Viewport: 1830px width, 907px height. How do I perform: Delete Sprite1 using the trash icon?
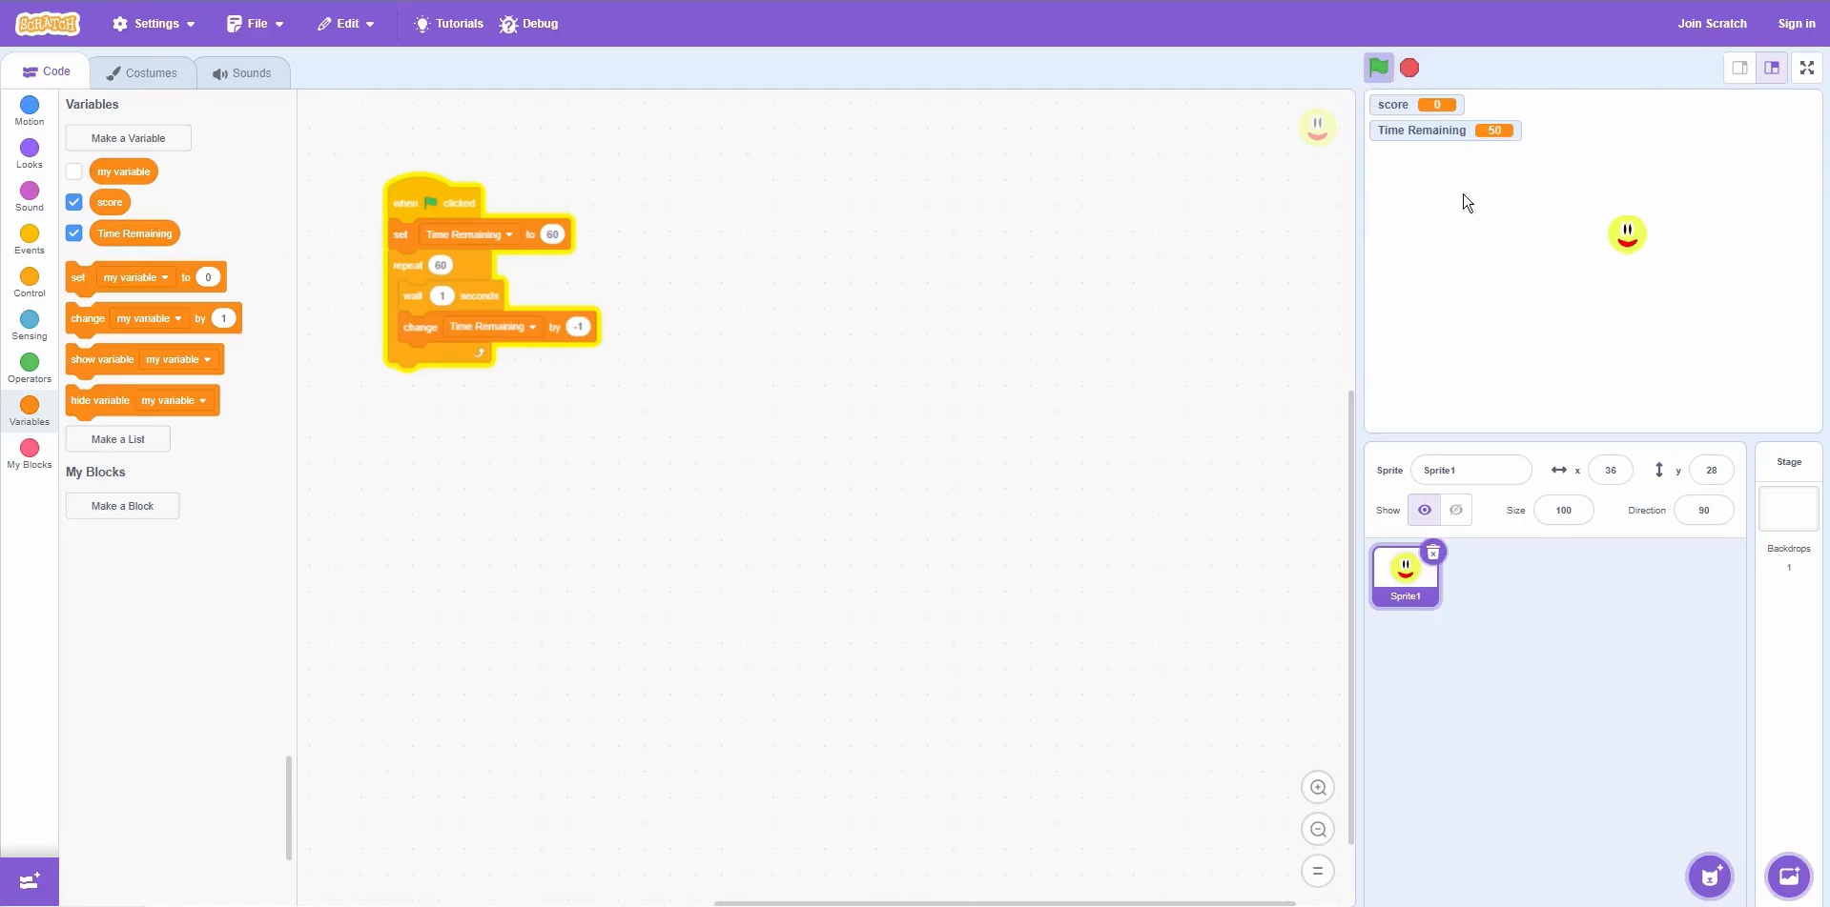click(x=1432, y=553)
